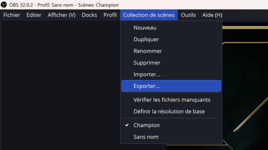Image resolution: width=268 pixels, height=150 pixels.
Task: Choose Supprimer menu entry
Action: (171, 63)
